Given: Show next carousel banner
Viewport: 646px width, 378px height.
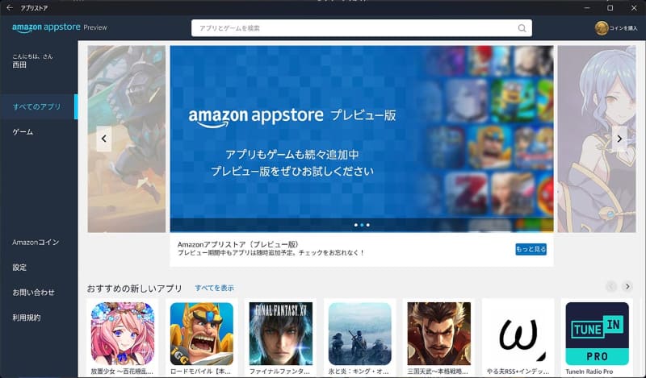Looking at the screenshot, I should click(619, 139).
